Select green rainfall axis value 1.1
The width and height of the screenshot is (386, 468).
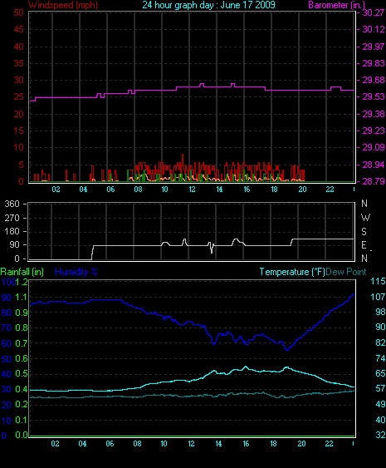[21, 297]
